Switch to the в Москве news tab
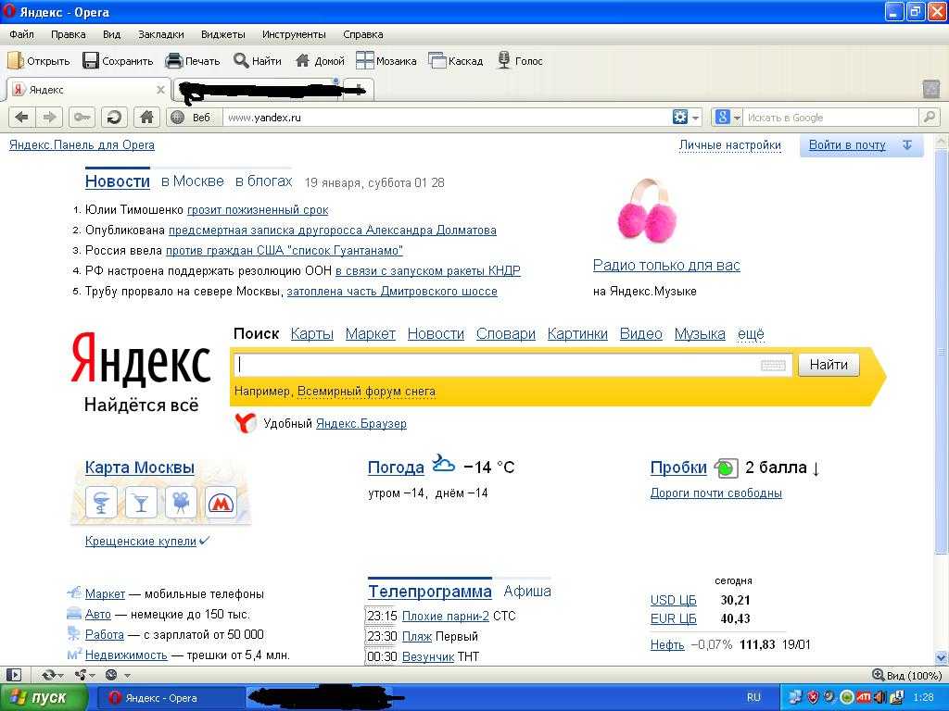Viewport: 949px width, 711px height. pos(193,181)
